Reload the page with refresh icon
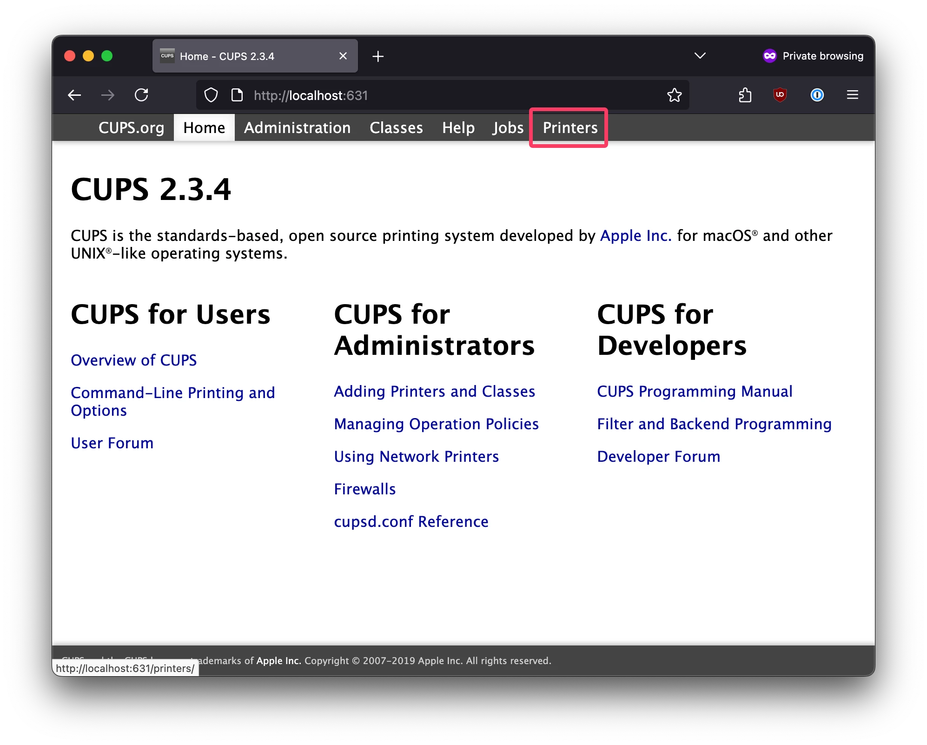The width and height of the screenshot is (927, 745). (141, 95)
